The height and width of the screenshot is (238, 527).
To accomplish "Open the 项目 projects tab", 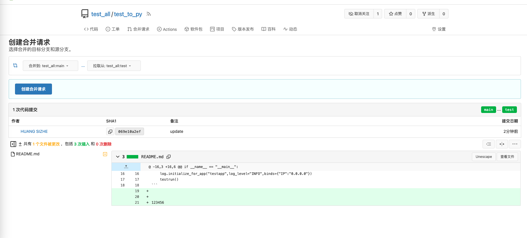I will [x=217, y=29].
